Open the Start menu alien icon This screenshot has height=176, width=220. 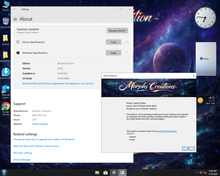pos(4,172)
